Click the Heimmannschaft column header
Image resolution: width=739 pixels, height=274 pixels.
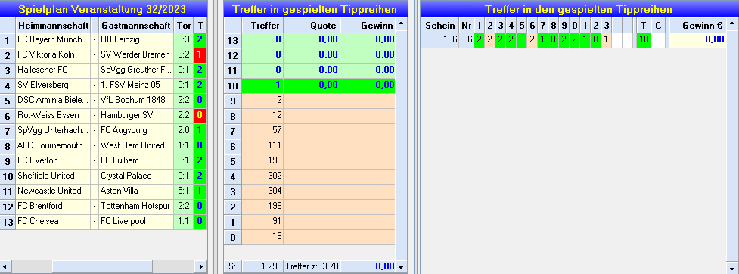(x=53, y=25)
